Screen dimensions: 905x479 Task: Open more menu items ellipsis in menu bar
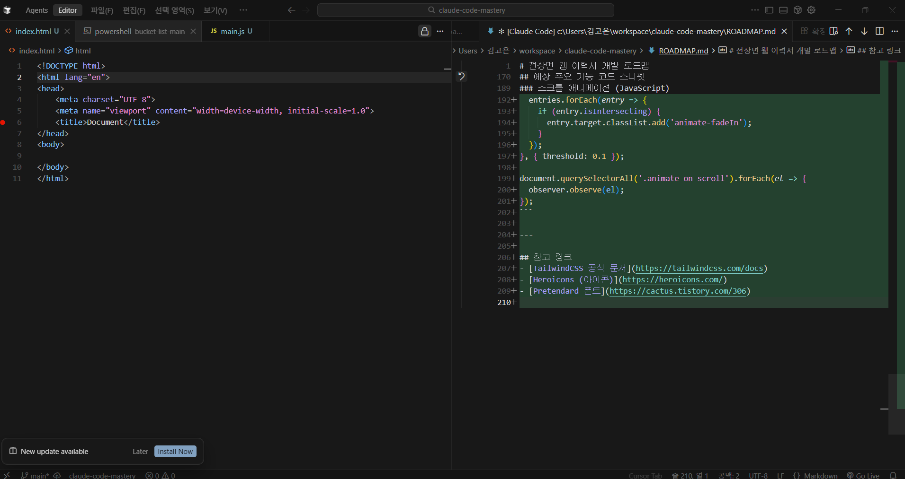pyautogui.click(x=243, y=10)
